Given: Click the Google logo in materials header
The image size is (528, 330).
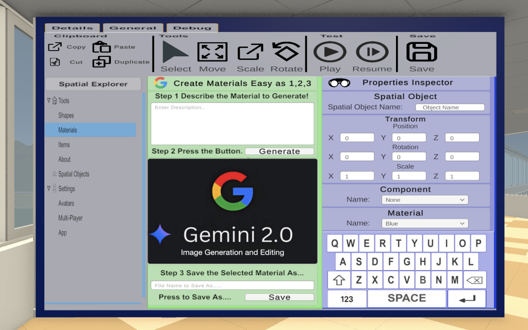Looking at the screenshot, I should point(161,83).
